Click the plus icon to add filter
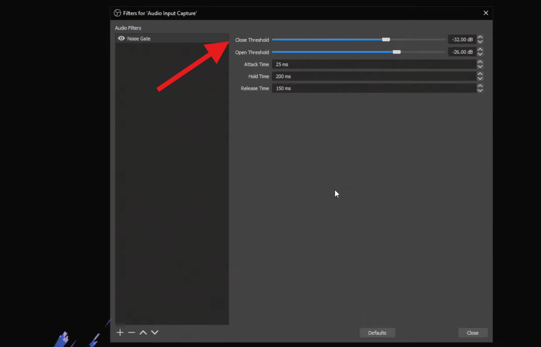The width and height of the screenshot is (541, 347). coord(120,332)
